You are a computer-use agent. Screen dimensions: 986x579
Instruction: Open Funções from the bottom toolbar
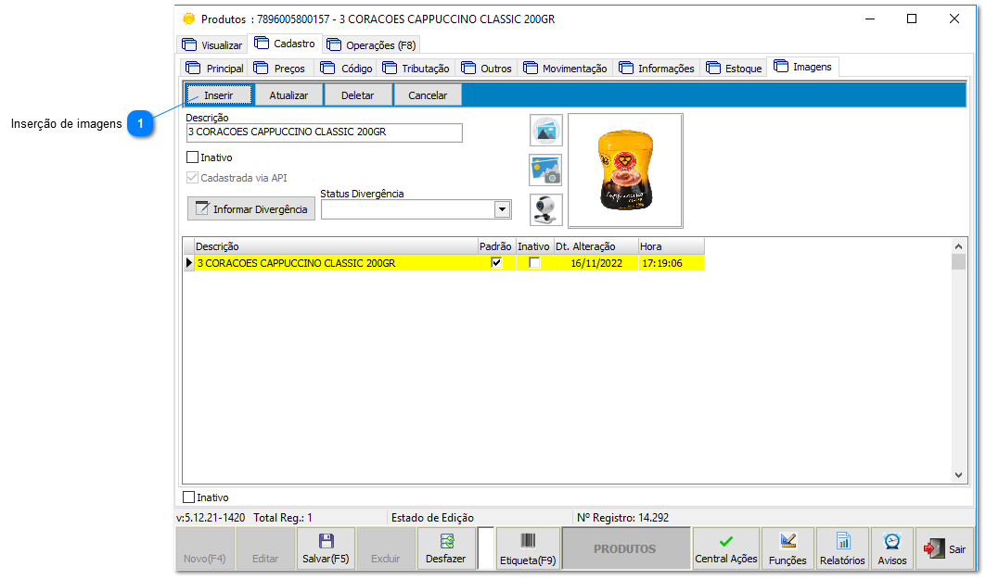tap(788, 548)
